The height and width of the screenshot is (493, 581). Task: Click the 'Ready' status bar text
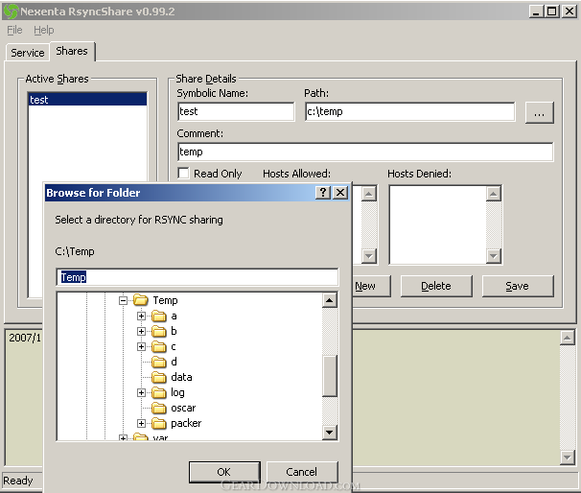pos(18,481)
